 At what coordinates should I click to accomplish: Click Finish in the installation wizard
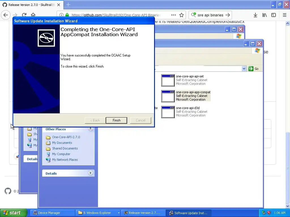(x=116, y=120)
